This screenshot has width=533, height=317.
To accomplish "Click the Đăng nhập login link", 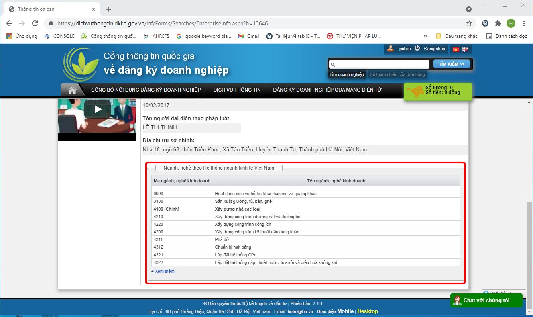I will (x=435, y=49).
